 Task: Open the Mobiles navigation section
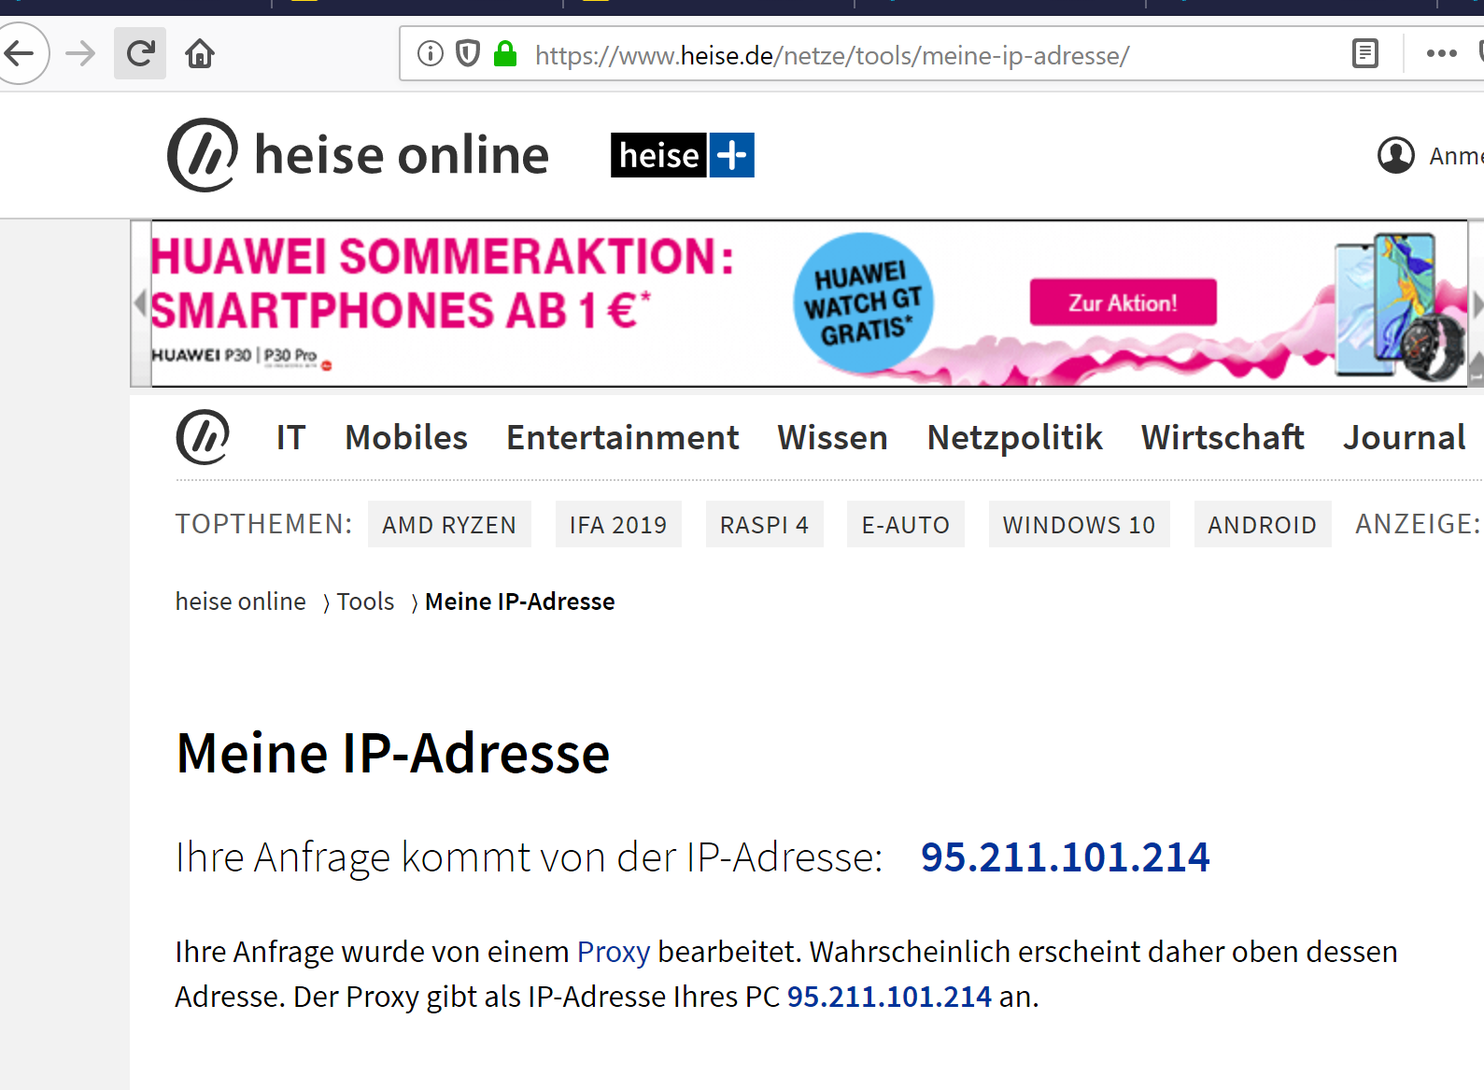coord(406,437)
